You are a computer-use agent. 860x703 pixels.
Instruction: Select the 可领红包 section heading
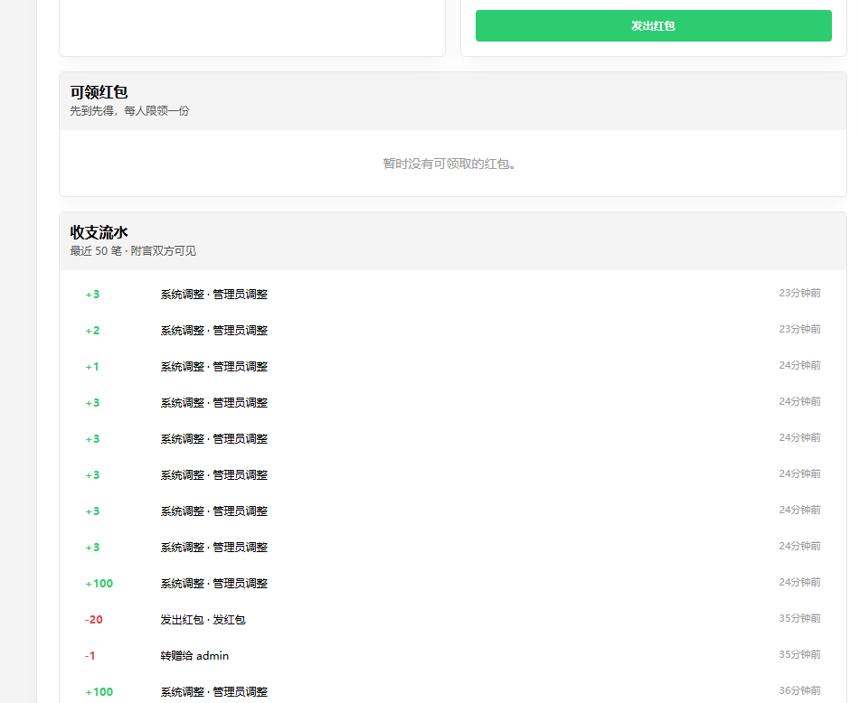coord(99,92)
